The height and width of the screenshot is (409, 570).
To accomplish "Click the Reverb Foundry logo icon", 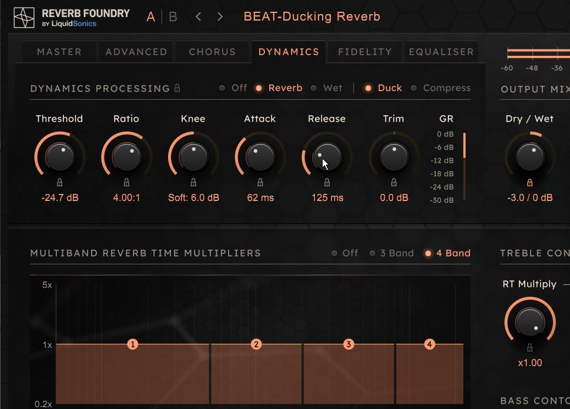I will click(x=24, y=18).
